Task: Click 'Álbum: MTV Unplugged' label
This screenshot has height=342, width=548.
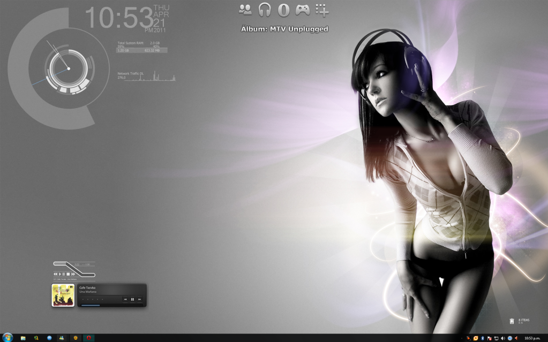Action: 284,29
